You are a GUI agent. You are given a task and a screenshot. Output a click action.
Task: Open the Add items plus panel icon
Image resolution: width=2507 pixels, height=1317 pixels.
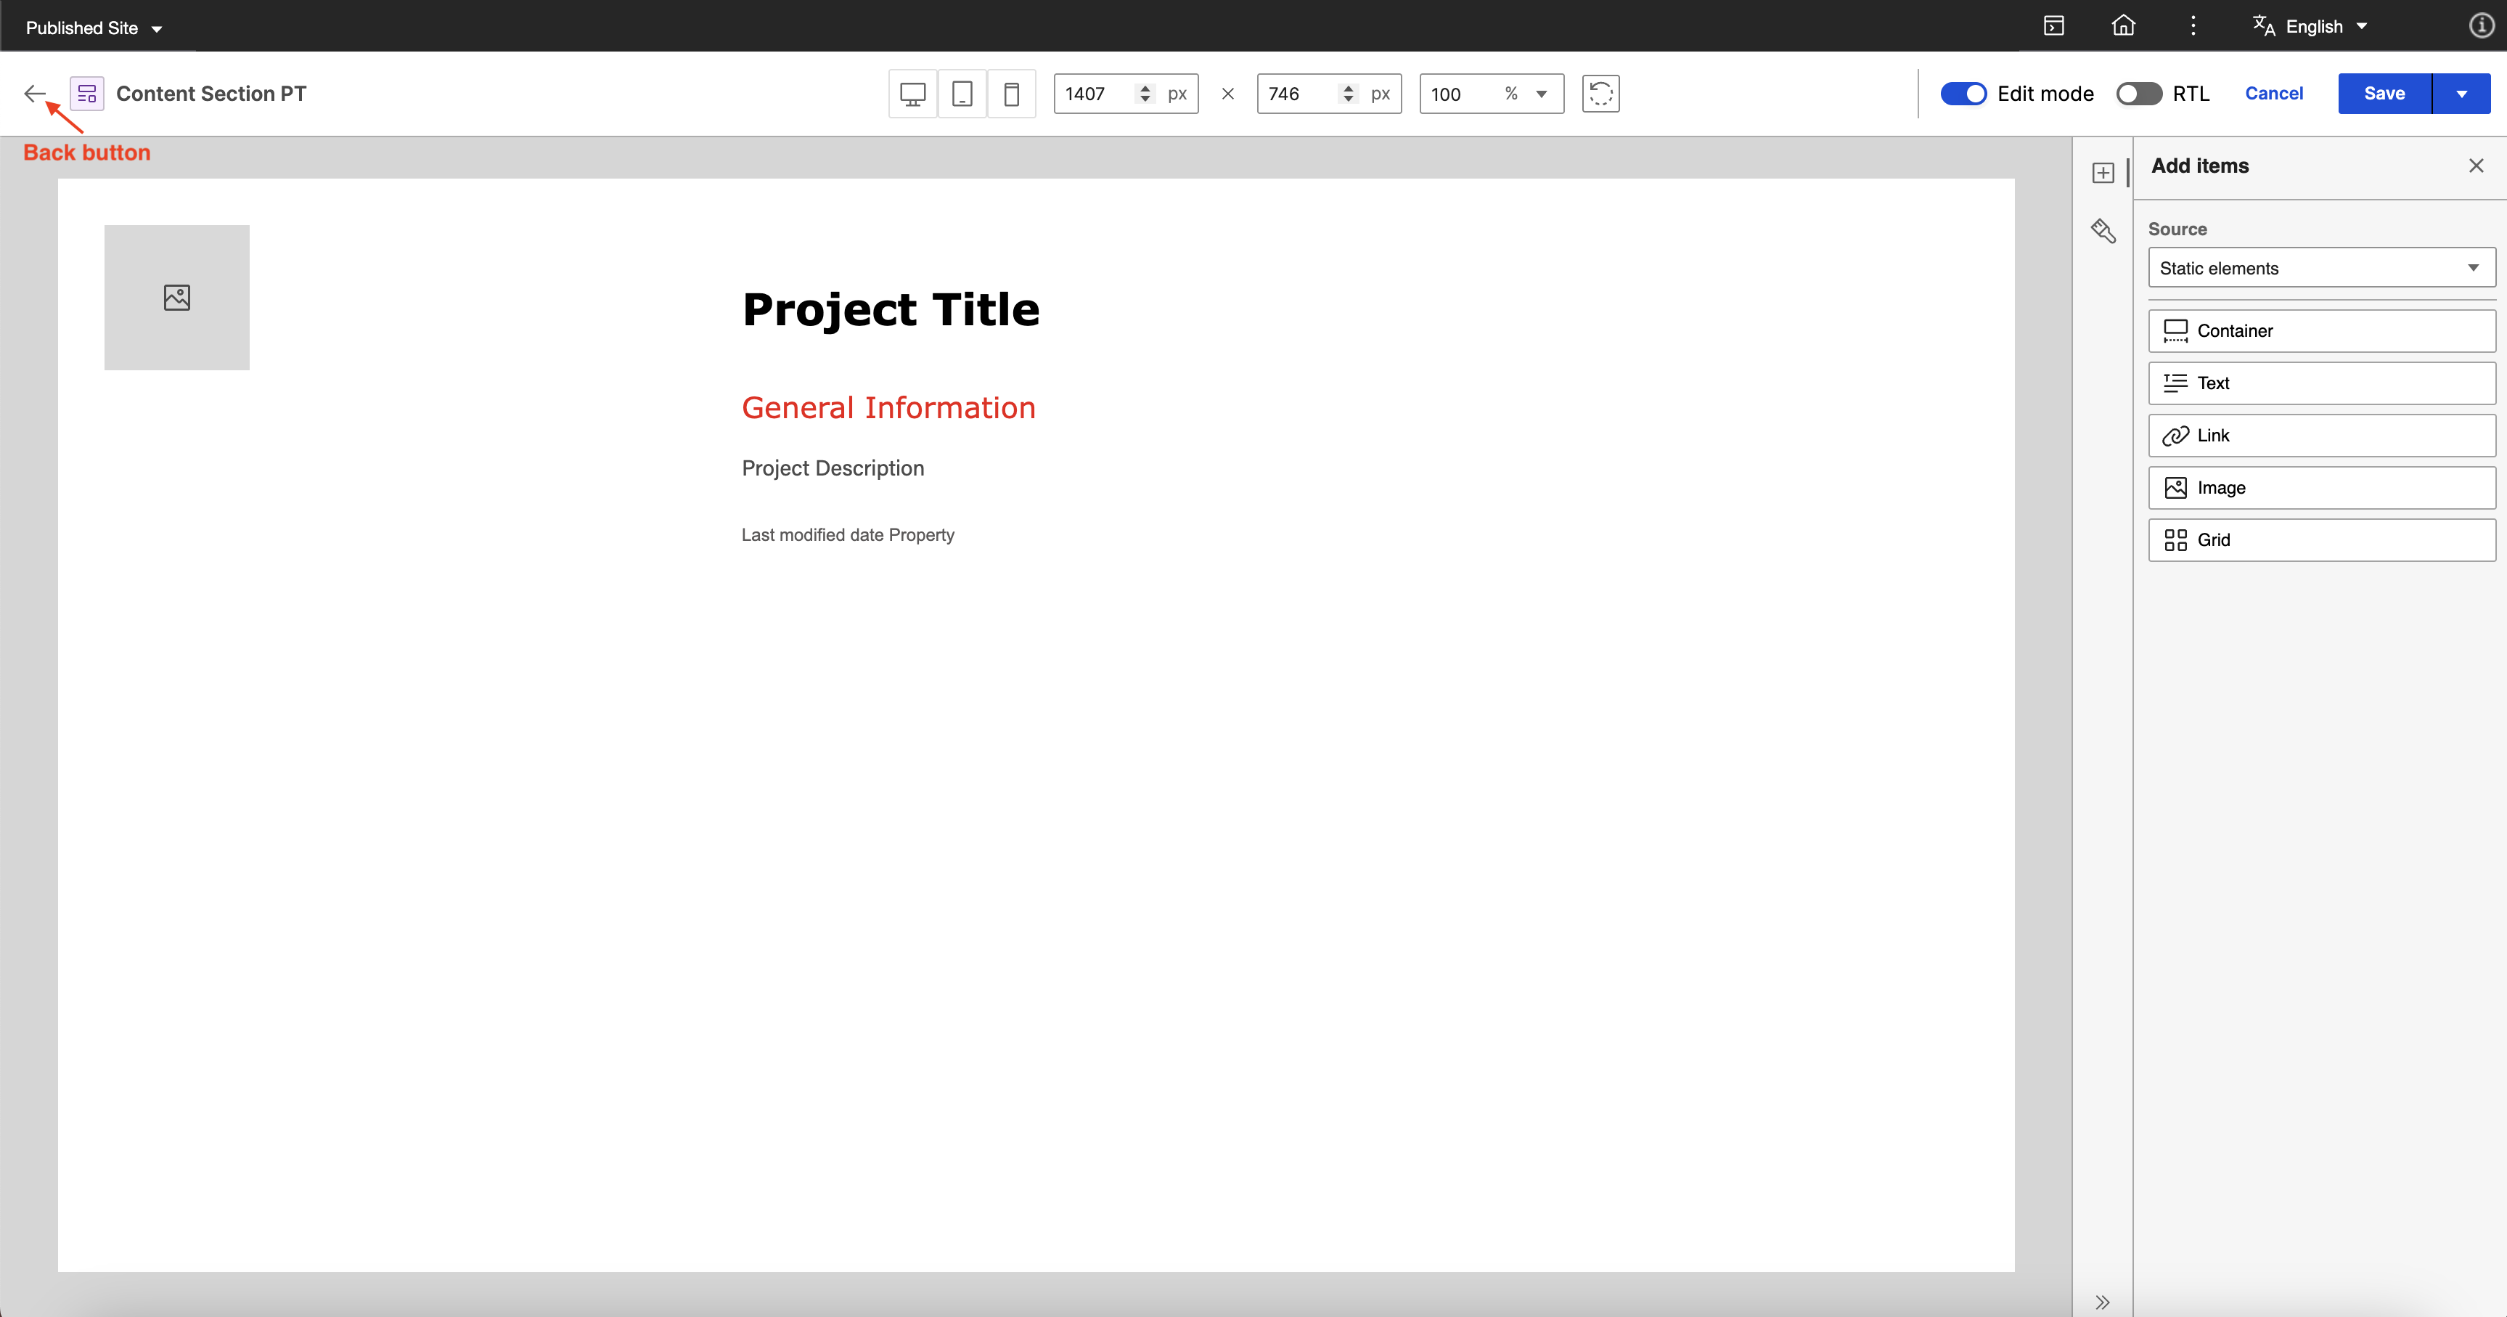(2103, 172)
